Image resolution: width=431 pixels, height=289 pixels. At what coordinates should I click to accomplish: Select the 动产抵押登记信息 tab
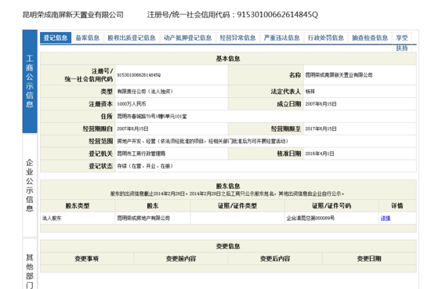(187, 38)
